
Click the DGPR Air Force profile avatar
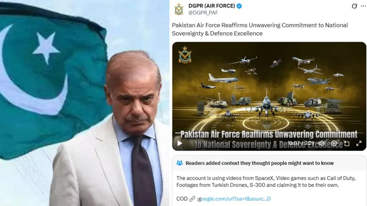(179, 9)
